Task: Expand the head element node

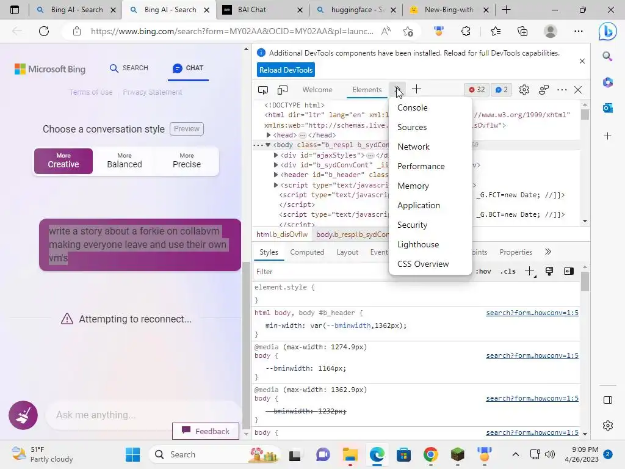Action: [x=269, y=135]
